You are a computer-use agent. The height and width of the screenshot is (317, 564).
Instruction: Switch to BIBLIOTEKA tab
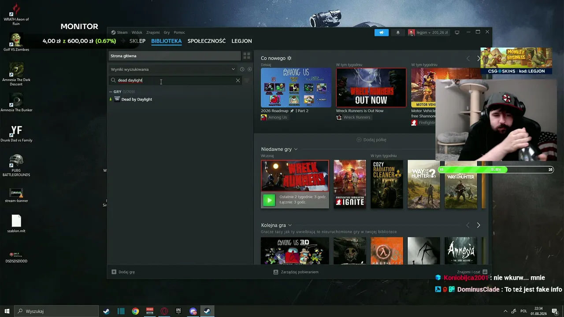point(166,41)
